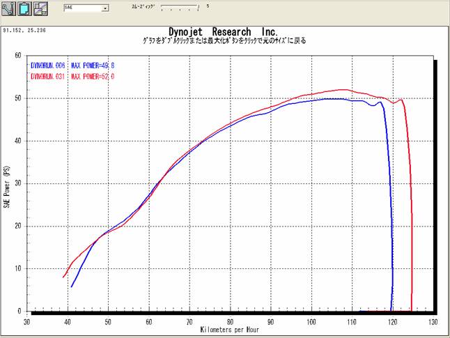Click the clipboard copy icon
The width and height of the screenshot is (450, 338).
click(24, 10)
